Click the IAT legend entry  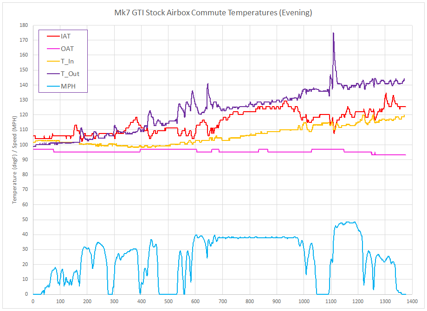point(59,36)
